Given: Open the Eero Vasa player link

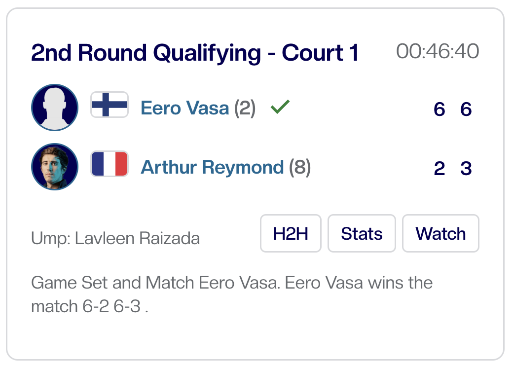Looking at the screenshot, I should pos(185,108).
